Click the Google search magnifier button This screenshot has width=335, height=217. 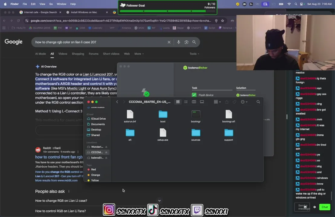(x=194, y=42)
